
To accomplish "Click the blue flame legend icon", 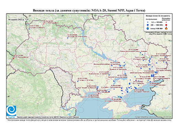I will click(x=148, y=28).
